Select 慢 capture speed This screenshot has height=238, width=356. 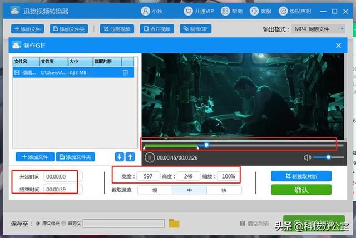(x=155, y=190)
